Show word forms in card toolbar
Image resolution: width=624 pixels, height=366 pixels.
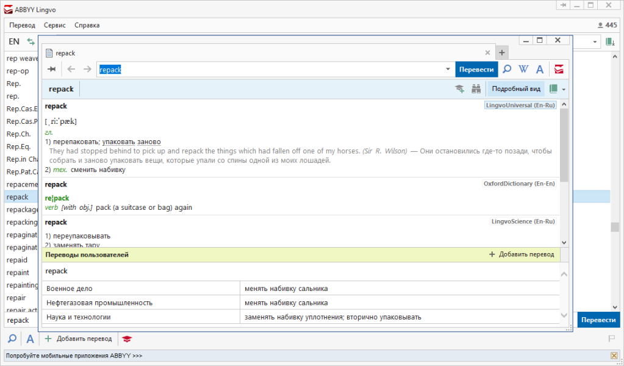click(x=540, y=70)
